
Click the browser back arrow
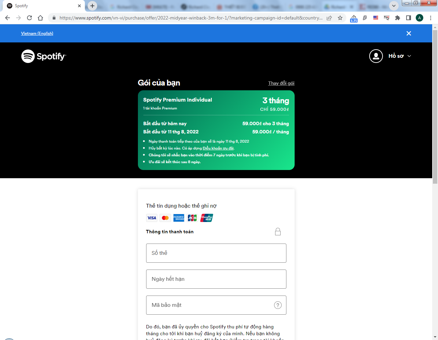point(8,18)
